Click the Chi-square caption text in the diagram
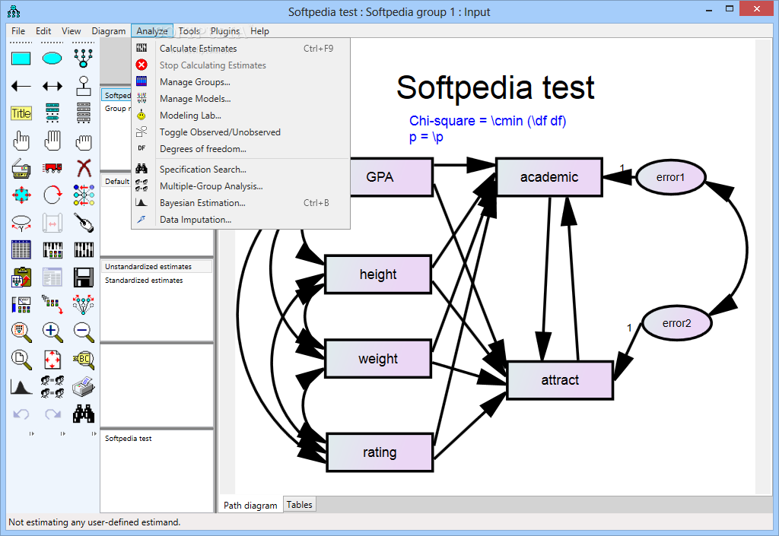Screen dimensions: 779x536 click(x=488, y=121)
